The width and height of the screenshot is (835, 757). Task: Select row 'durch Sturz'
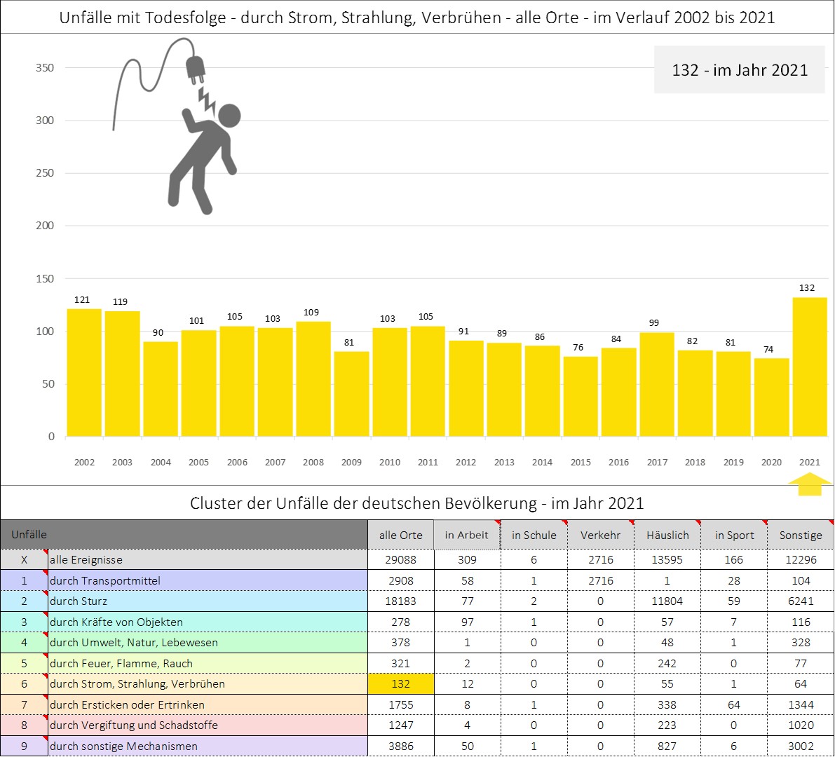tap(208, 601)
